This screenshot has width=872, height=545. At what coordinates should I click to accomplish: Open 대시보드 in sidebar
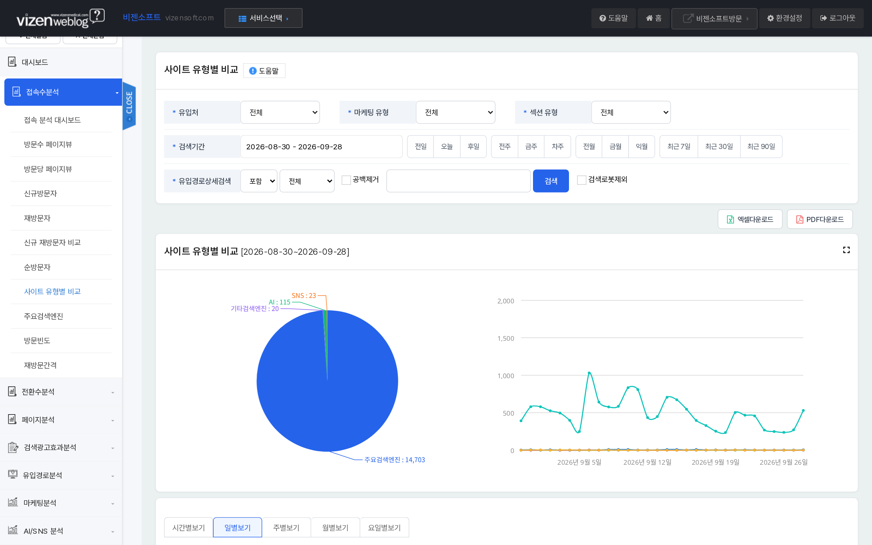[x=61, y=62]
